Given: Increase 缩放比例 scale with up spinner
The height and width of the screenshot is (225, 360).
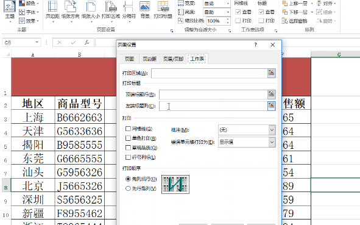Looking at the screenshot, I should click(228, 20).
